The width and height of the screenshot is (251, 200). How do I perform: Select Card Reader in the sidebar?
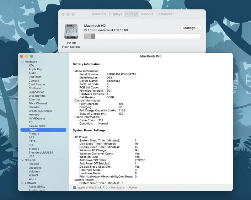pyautogui.click(x=37, y=84)
